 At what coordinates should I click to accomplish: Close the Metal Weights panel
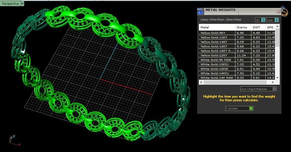[x=278, y=11]
